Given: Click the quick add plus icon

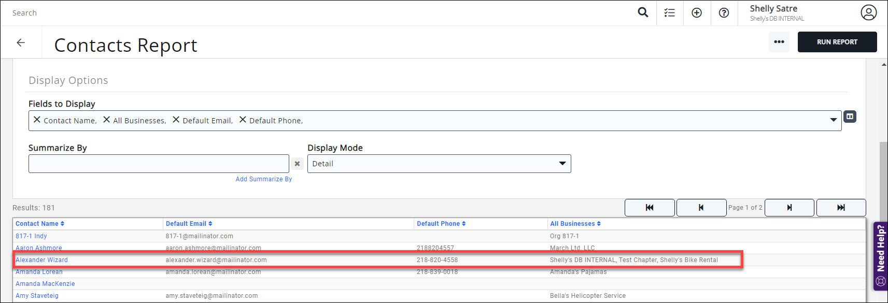Looking at the screenshot, I should click(697, 13).
